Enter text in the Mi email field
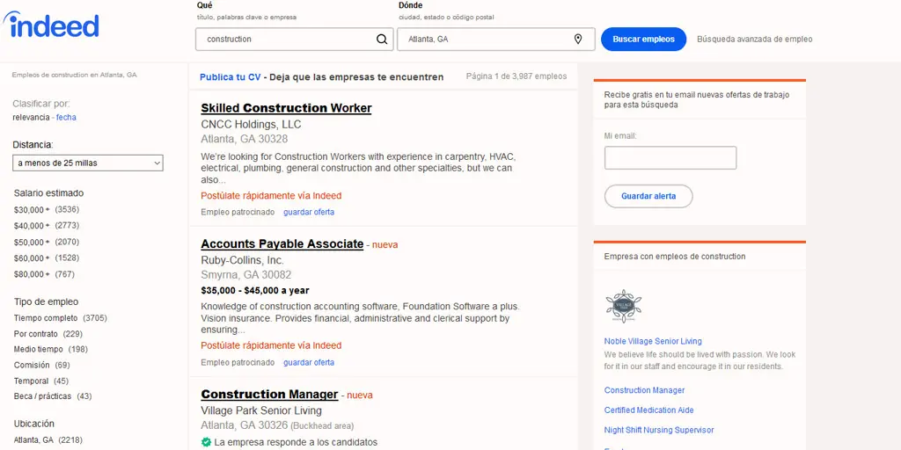901x450 pixels. 670,158
